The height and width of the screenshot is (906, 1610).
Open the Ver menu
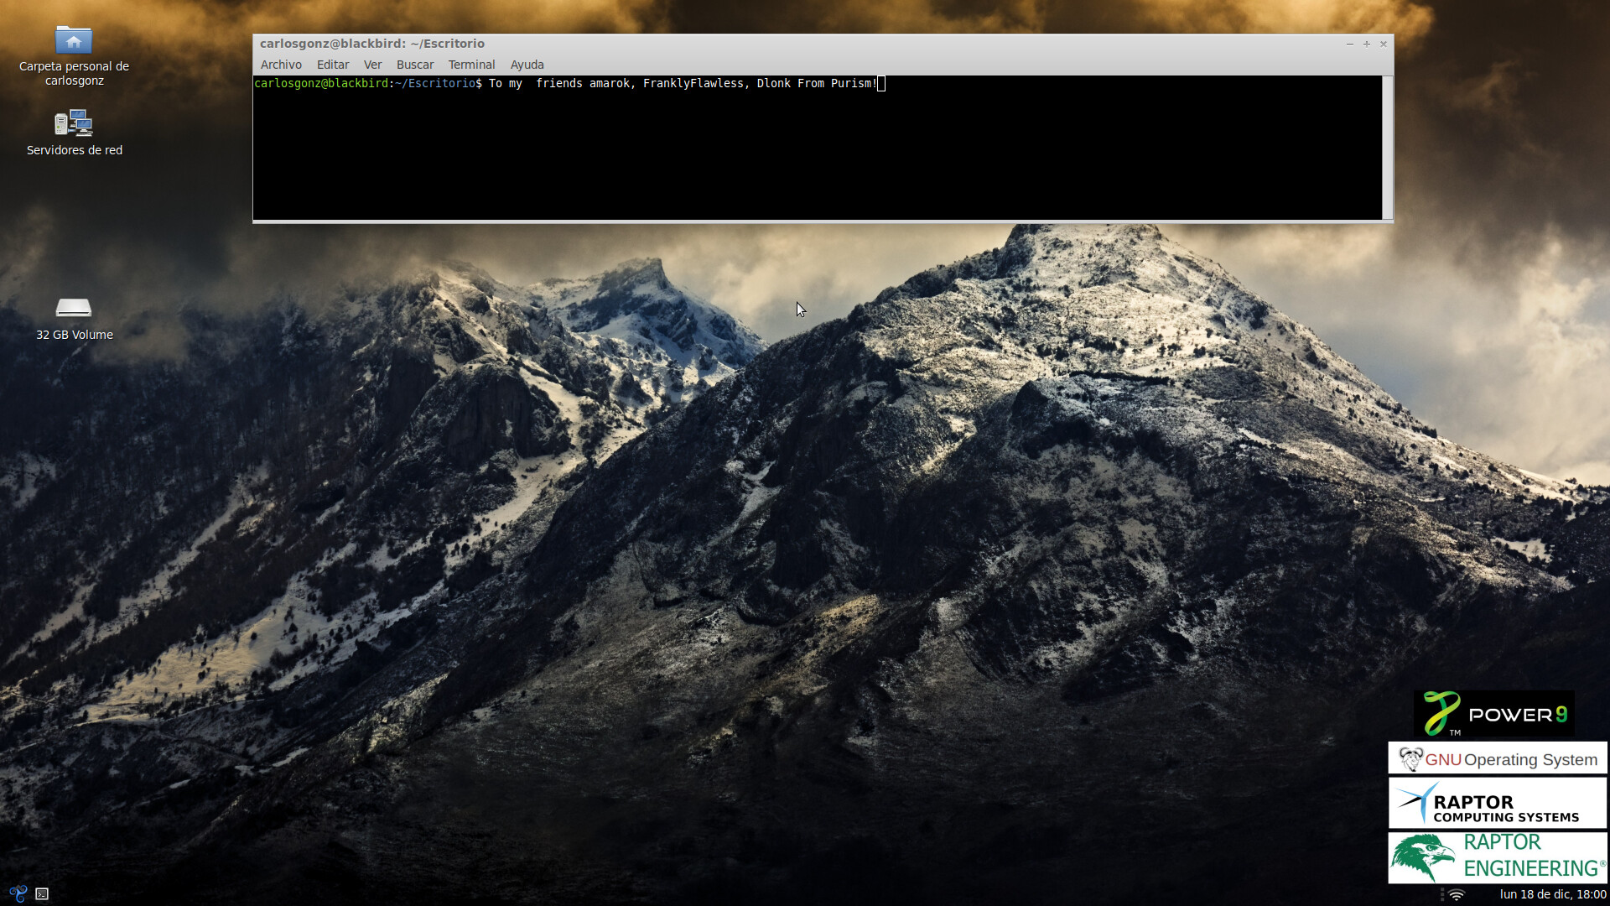click(372, 65)
